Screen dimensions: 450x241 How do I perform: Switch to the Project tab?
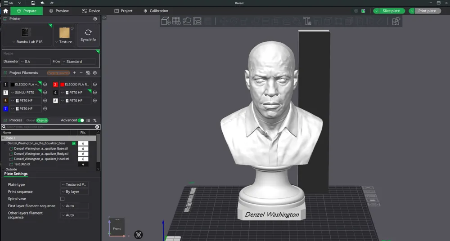tap(123, 11)
